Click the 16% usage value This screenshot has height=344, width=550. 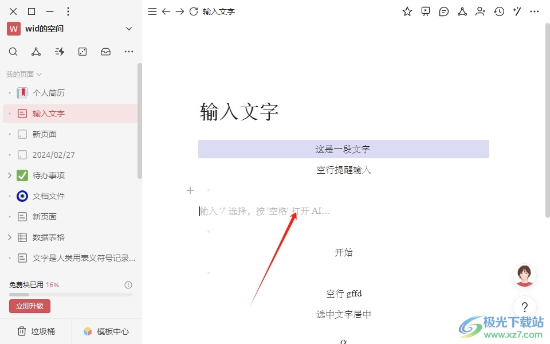click(52, 285)
